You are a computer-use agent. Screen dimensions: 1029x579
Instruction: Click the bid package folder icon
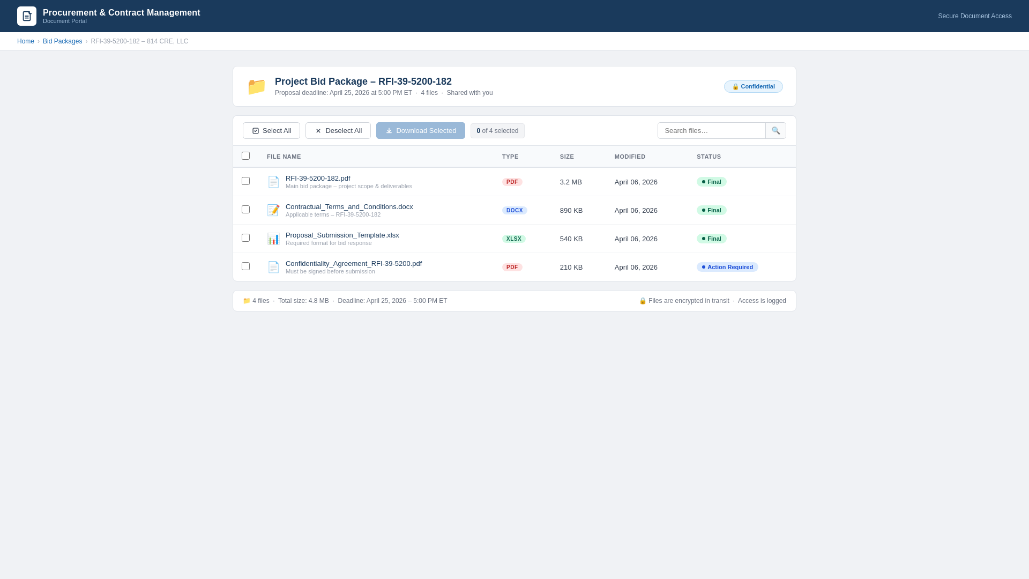(x=257, y=87)
